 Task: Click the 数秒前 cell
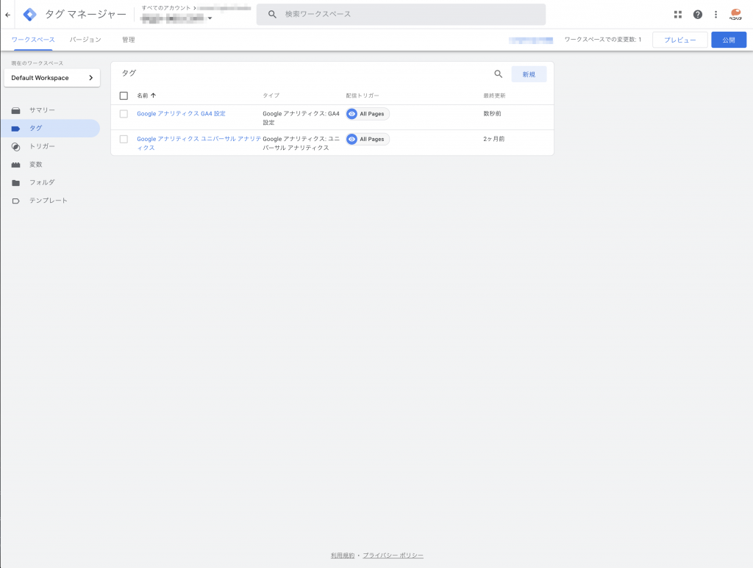pos(492,114)
